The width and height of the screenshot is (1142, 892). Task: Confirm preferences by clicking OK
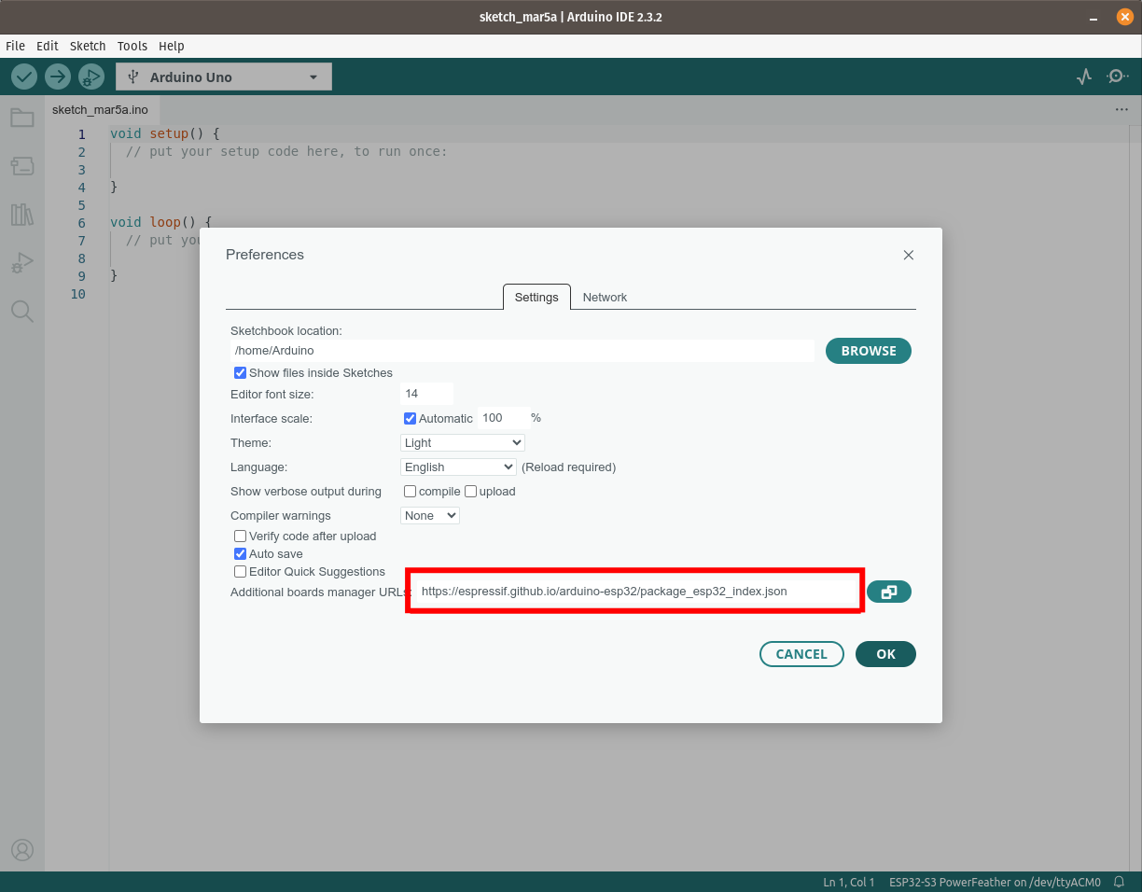tap(884, 653)
